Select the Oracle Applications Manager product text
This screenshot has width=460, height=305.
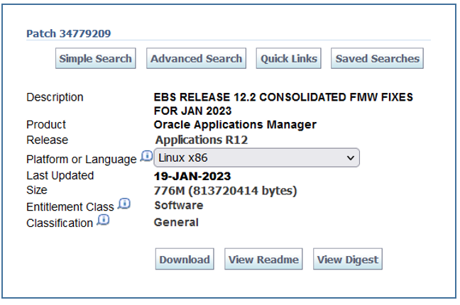tap(235, 125)
